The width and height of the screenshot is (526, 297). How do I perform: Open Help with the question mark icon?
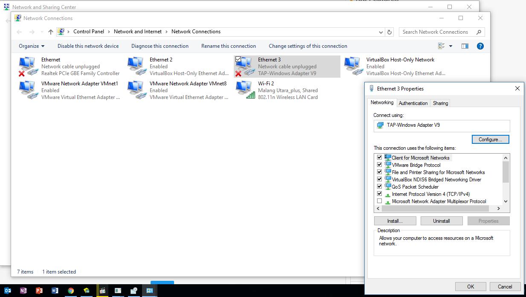[480, 46]
